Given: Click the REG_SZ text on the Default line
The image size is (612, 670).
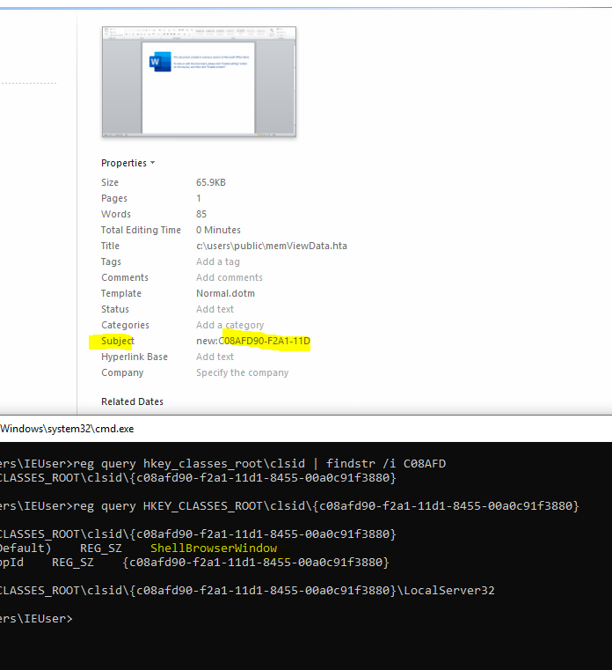Looking at the screenshot, I should 101,548.
